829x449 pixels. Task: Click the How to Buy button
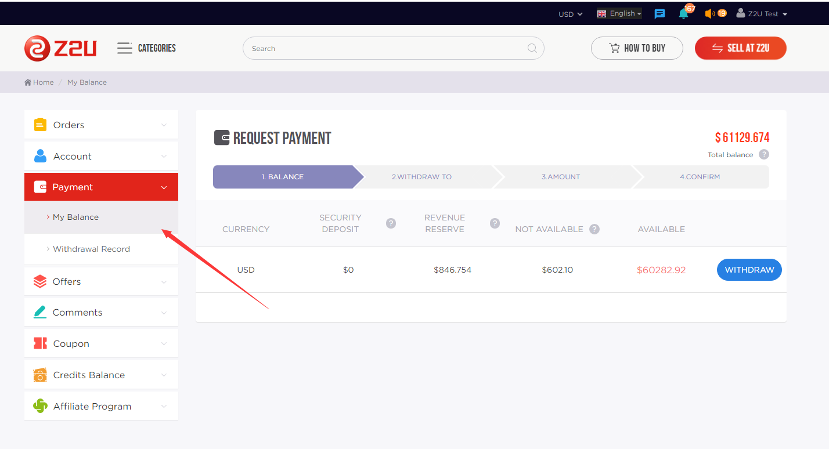coord(637,48)
